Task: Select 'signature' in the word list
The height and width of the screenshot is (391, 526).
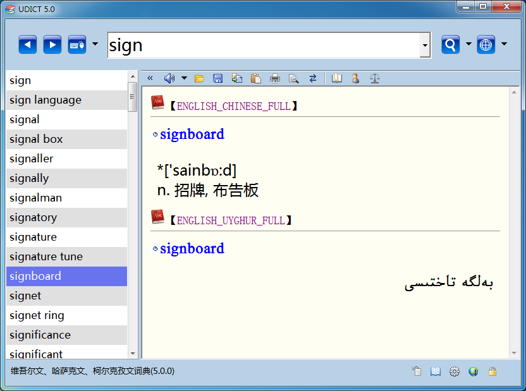Action: coord(66,237)
